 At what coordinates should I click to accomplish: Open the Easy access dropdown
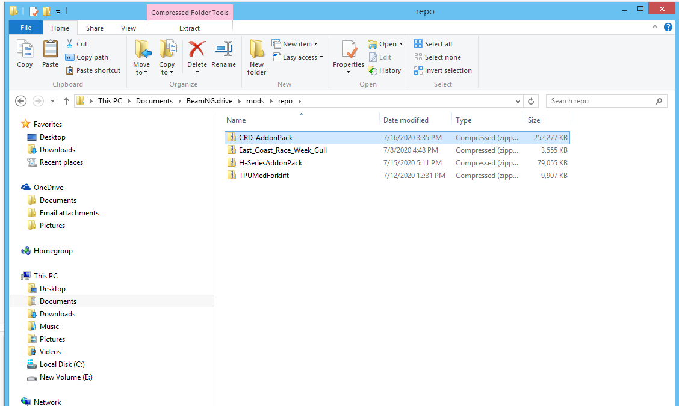pos(297,57)
